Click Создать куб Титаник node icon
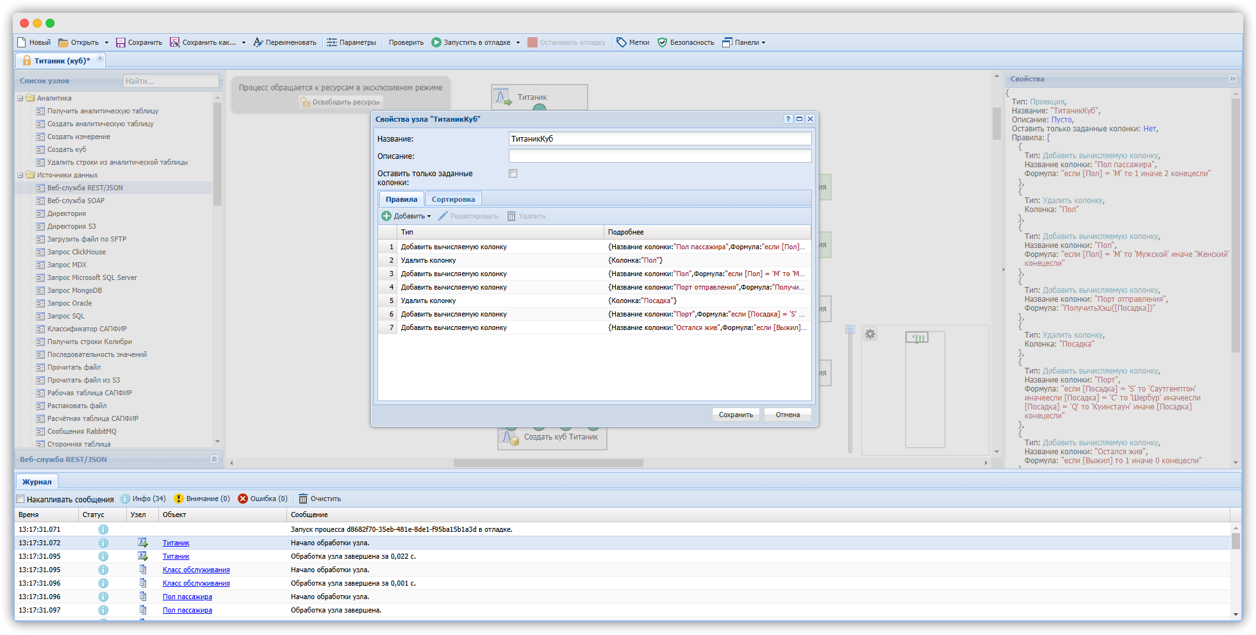Screen dimensions: 1256x635 [510, 437]
